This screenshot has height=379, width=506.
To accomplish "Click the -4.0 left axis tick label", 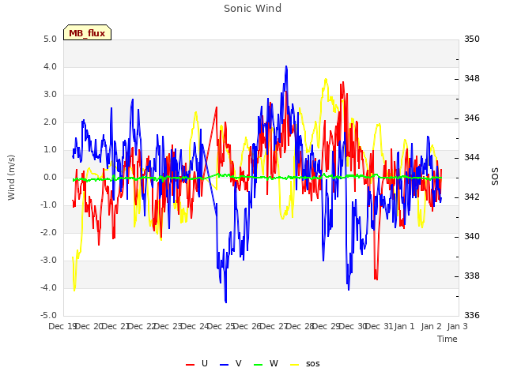I will 48,287.
